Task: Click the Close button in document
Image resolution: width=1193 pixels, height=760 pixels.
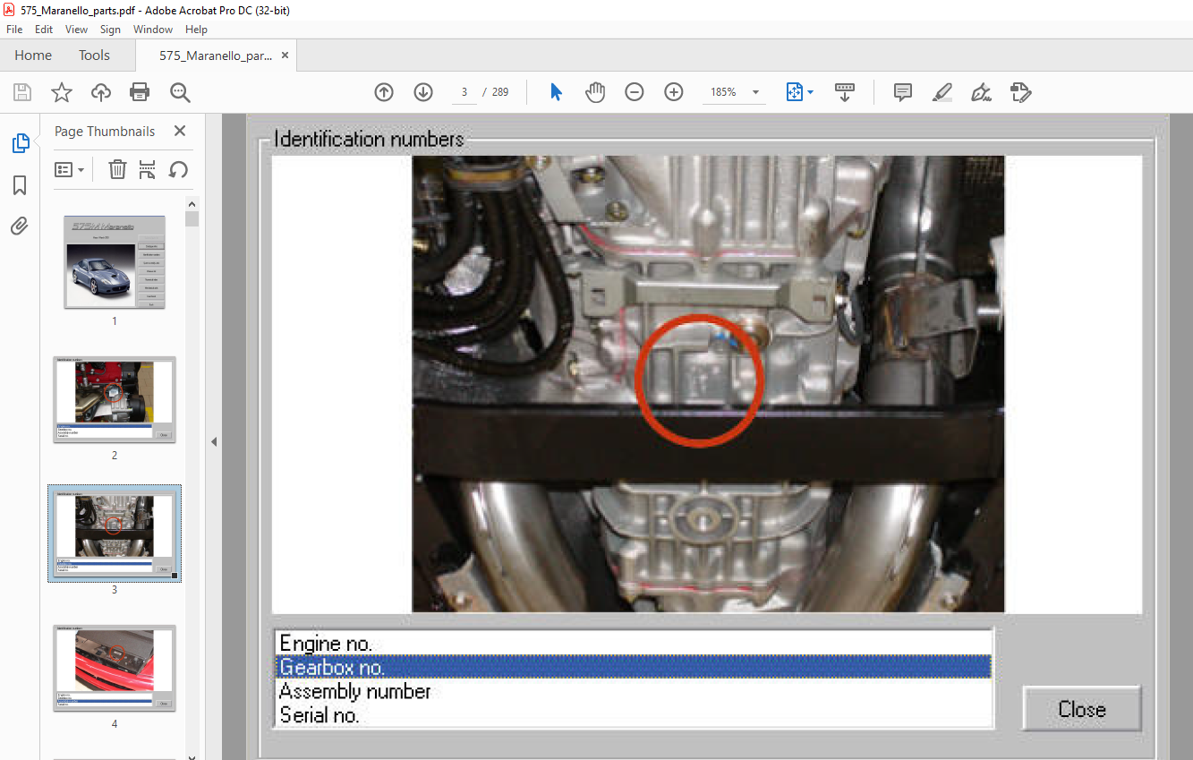Action: coord(1082,709)
